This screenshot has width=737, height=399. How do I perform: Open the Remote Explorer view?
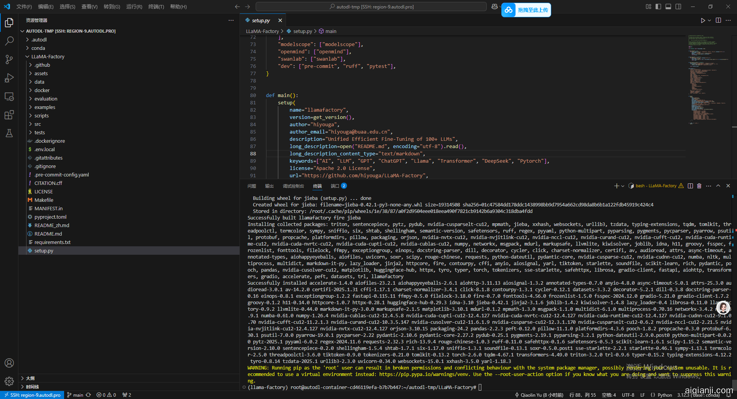coord(9,97)
